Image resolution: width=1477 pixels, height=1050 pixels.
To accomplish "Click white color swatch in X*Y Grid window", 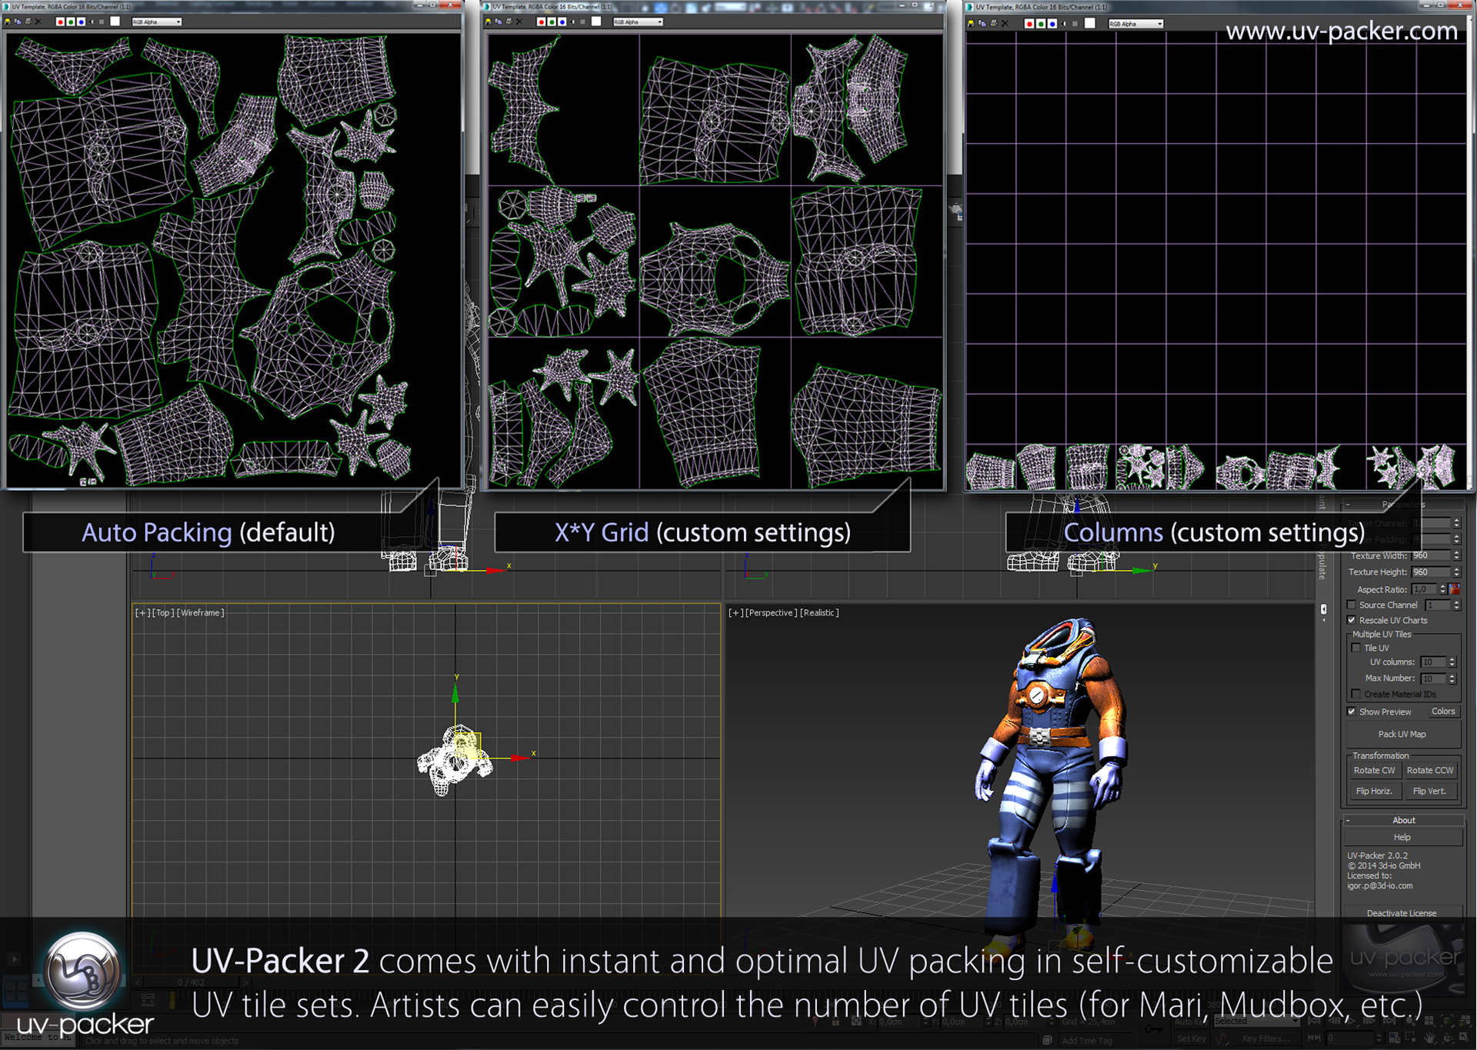I will (x=596, y=22).
